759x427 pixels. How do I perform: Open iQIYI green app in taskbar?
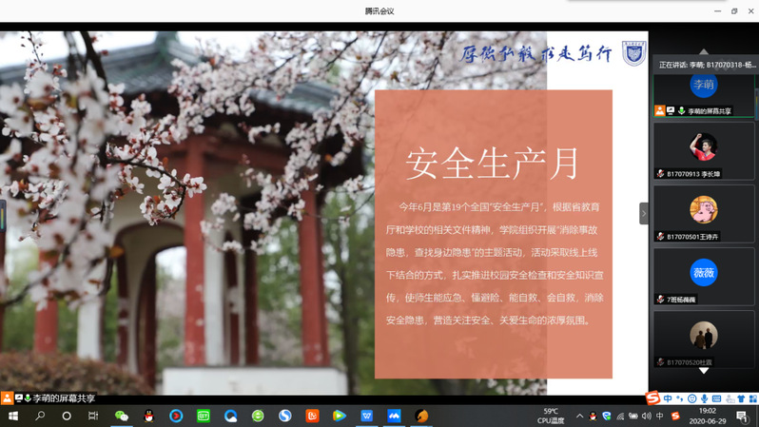click(x=204, y=416)
